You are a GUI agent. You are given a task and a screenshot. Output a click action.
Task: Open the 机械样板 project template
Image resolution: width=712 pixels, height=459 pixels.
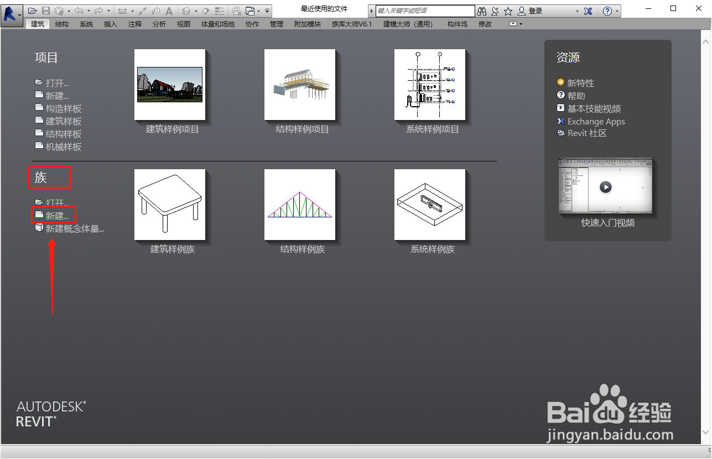coord(58,147)
